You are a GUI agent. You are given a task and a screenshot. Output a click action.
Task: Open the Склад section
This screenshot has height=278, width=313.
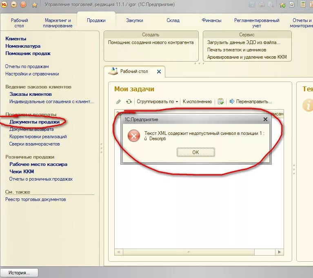click(x=173, y=20)
